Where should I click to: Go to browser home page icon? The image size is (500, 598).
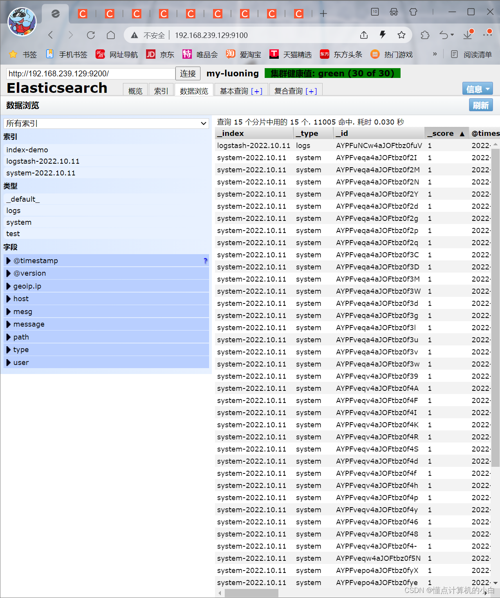111,35
